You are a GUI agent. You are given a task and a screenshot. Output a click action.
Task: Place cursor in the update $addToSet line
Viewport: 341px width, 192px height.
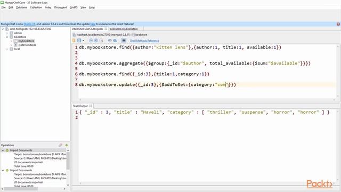coord(158,85)
